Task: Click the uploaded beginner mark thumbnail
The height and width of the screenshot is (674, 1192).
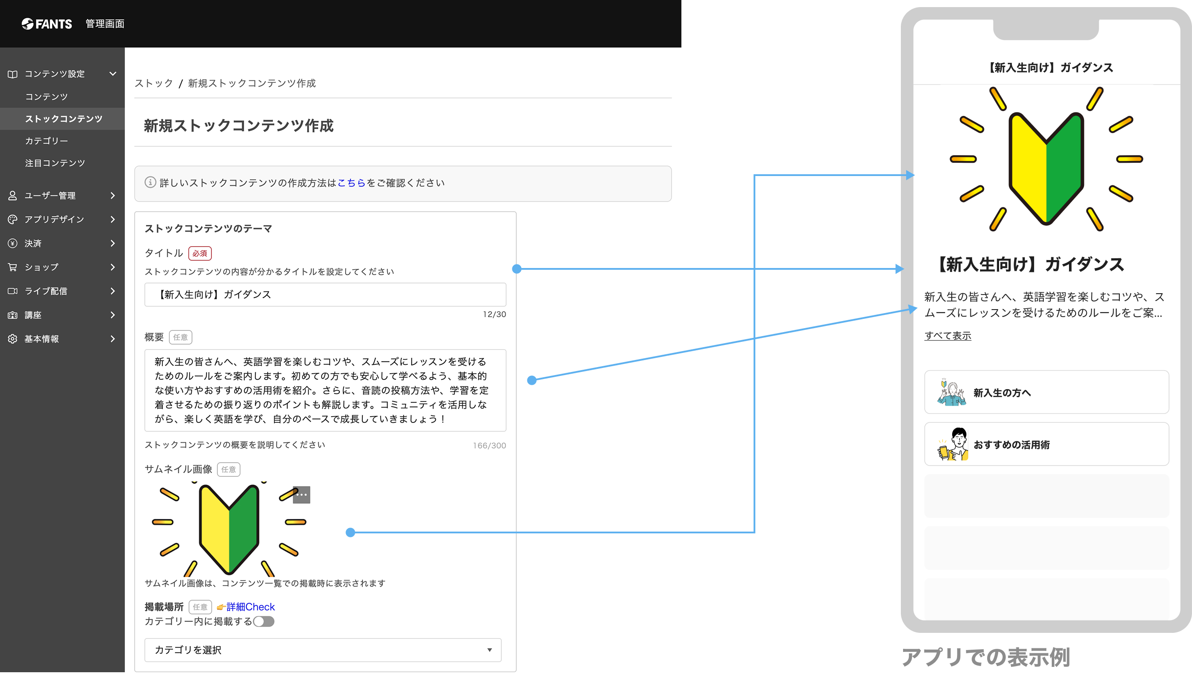Action: (x=229, y=529)
